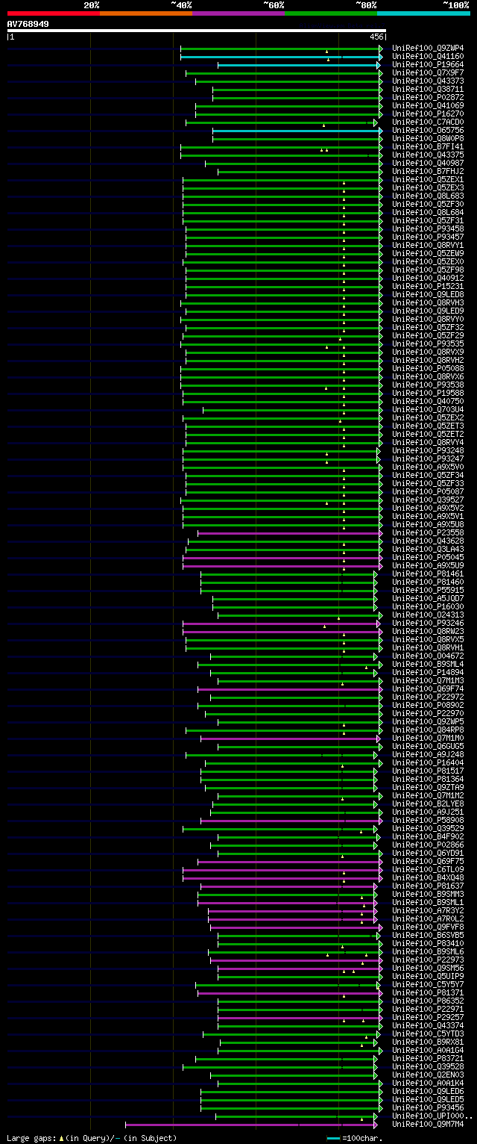Select the UniRef100_A9X5U9 label

coord(427,565)
